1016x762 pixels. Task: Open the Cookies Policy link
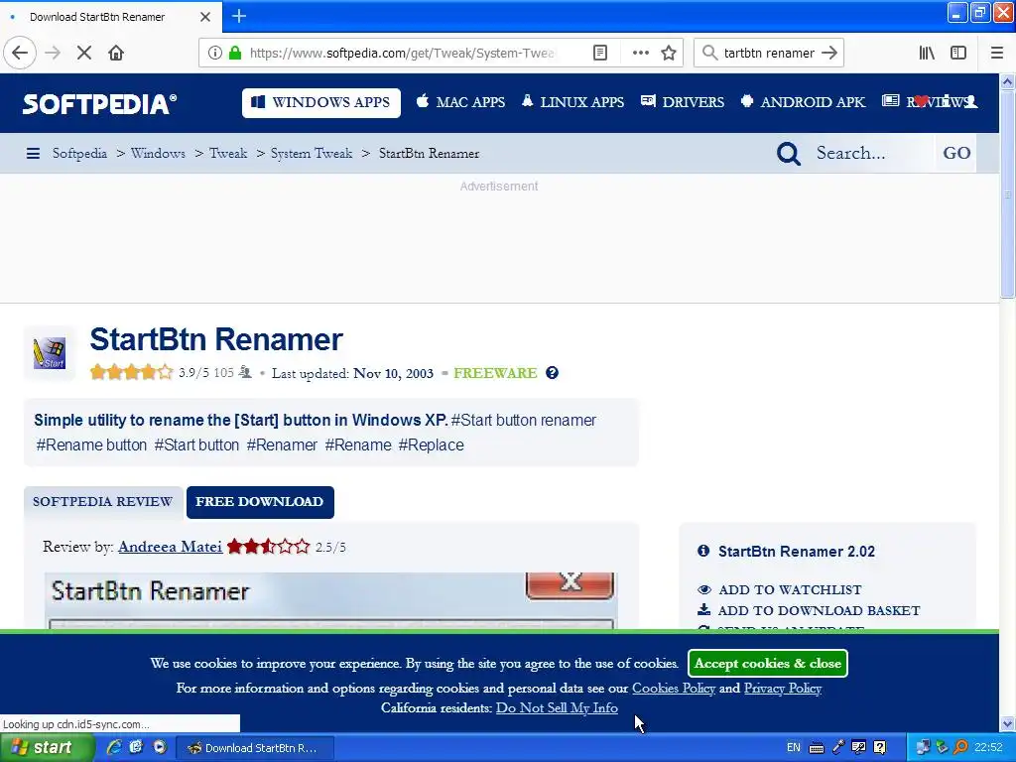pyautogui.click(x=674, y=689)
